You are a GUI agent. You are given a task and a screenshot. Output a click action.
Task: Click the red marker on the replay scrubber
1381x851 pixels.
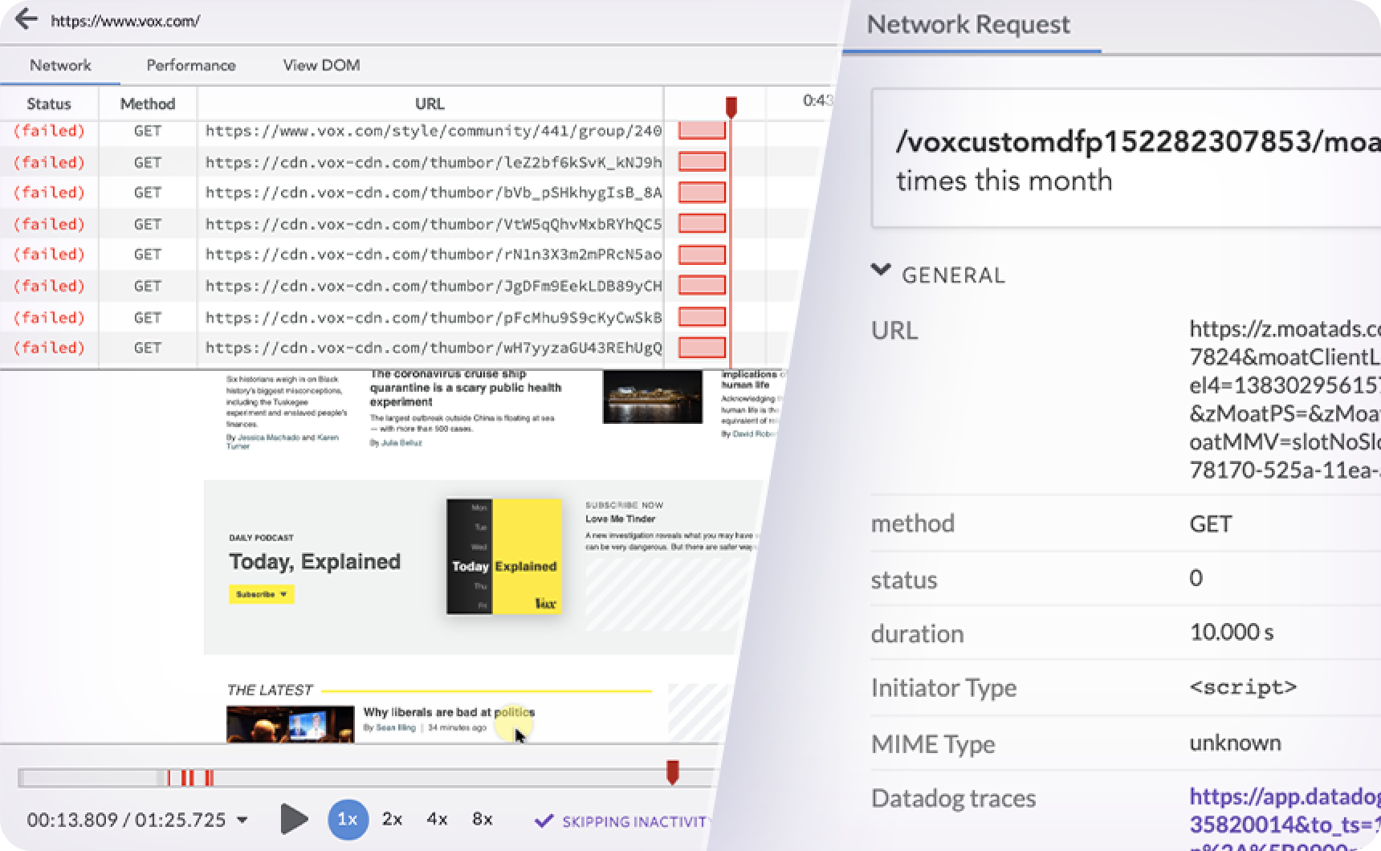tap(673, 772)
